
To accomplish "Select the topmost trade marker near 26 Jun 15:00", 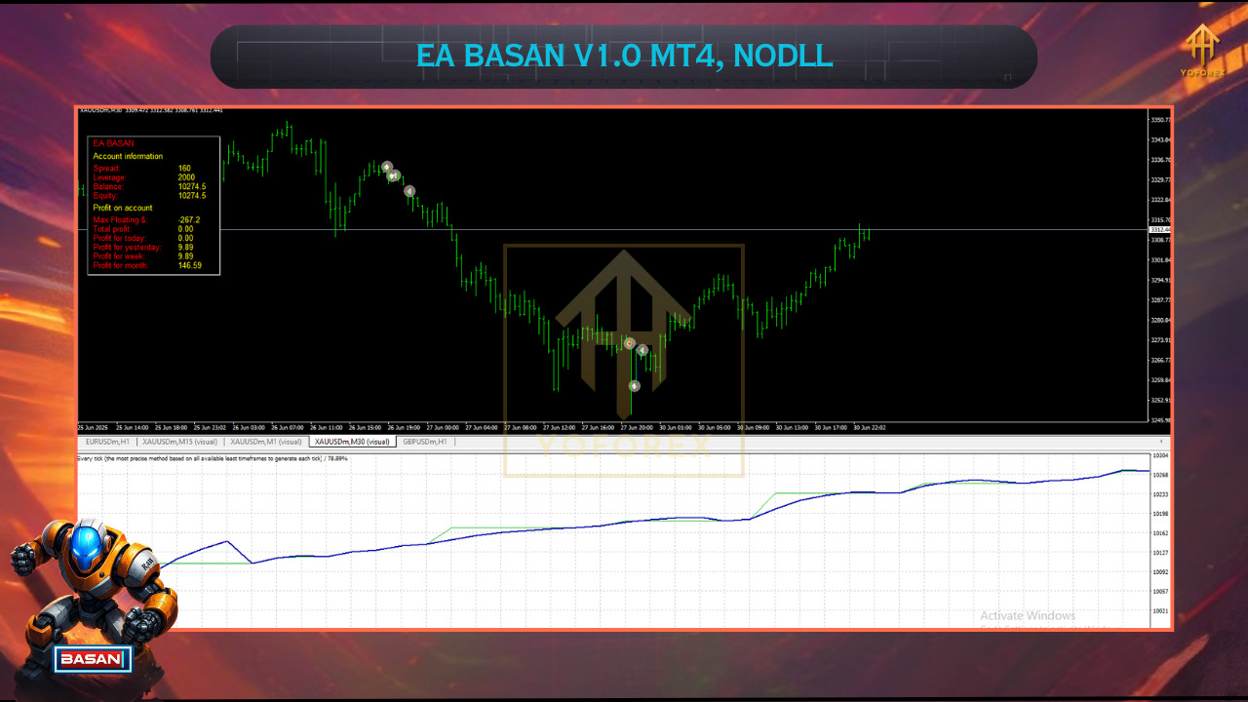I will pyautogui.click(x=387, y=167).
